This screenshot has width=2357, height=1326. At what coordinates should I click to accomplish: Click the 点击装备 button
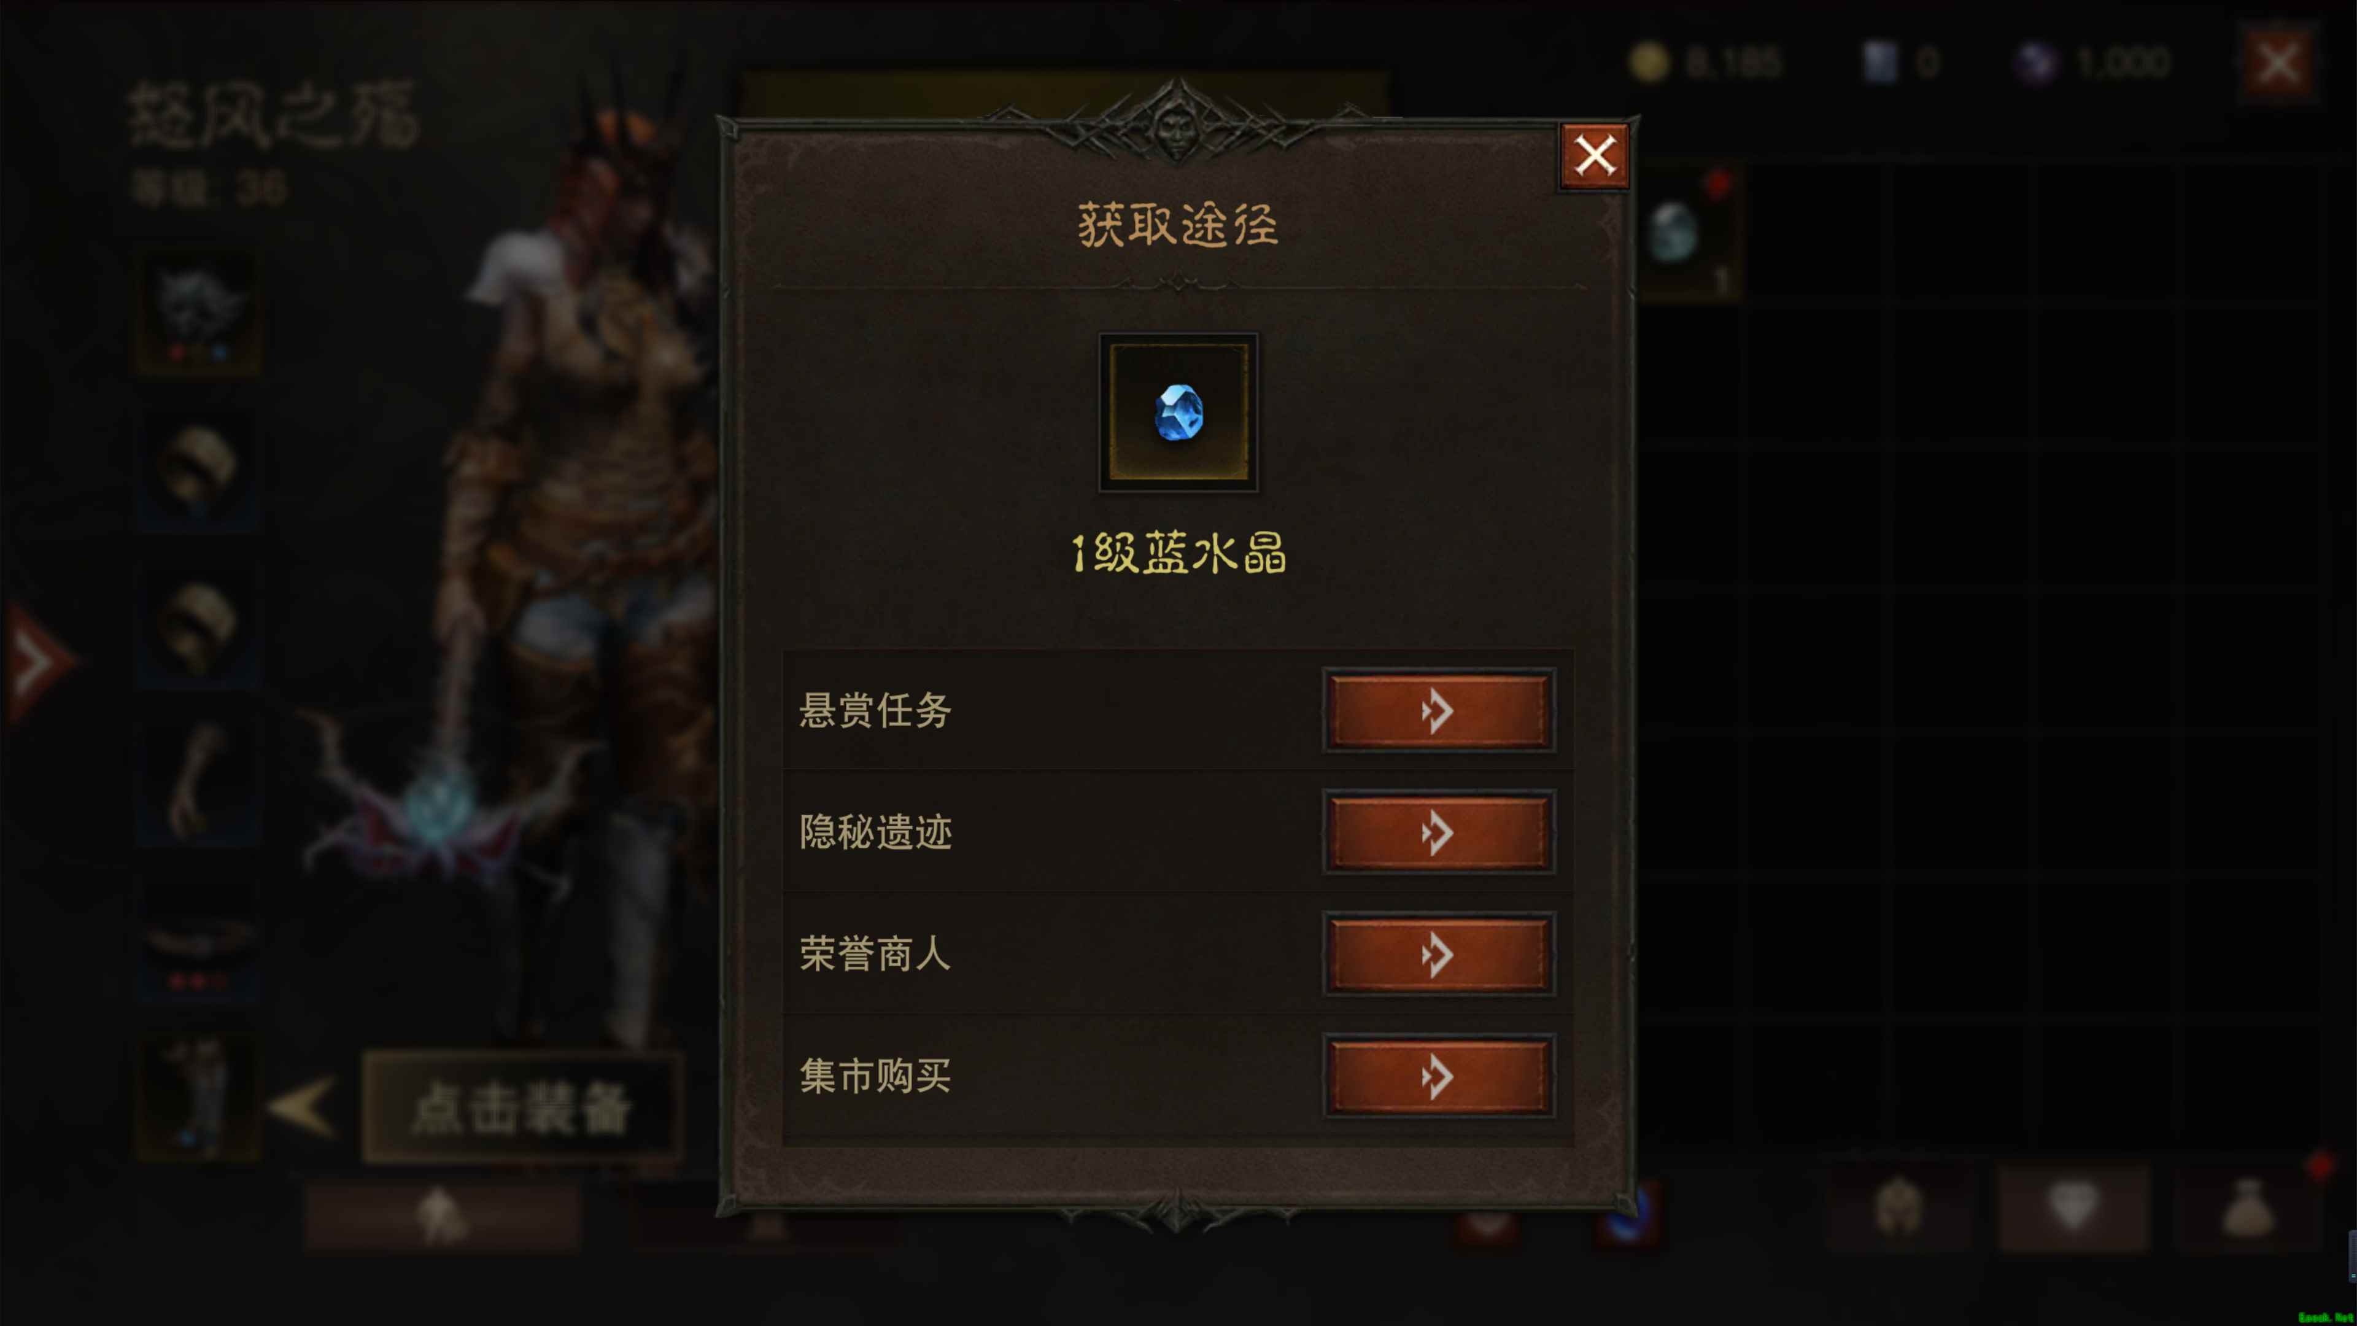point(522,1108)
